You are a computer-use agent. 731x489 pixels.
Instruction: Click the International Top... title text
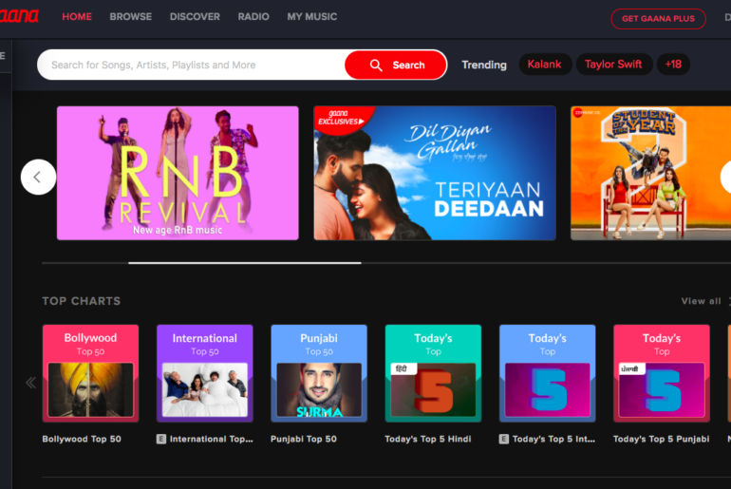[x=211, y=439]
